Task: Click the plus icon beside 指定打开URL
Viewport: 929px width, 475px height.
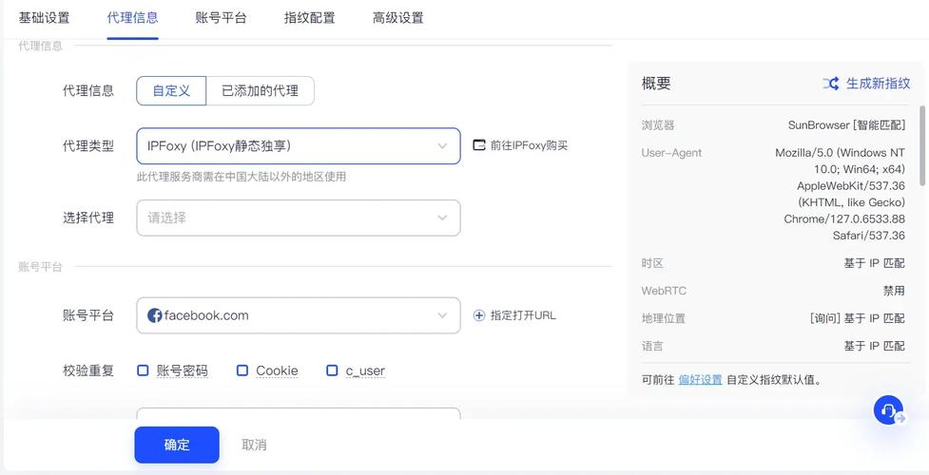Action: (478, 315)
